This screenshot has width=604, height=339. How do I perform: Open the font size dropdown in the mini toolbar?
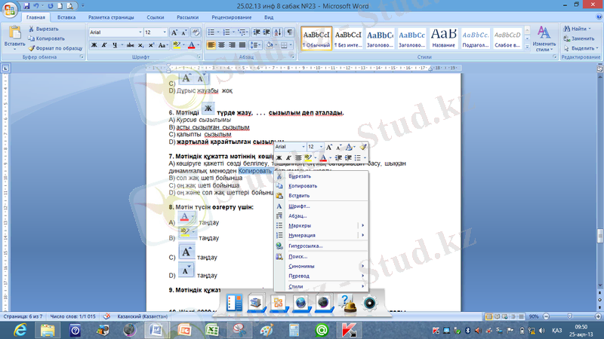pyautogui.click(x=320, y=147)
